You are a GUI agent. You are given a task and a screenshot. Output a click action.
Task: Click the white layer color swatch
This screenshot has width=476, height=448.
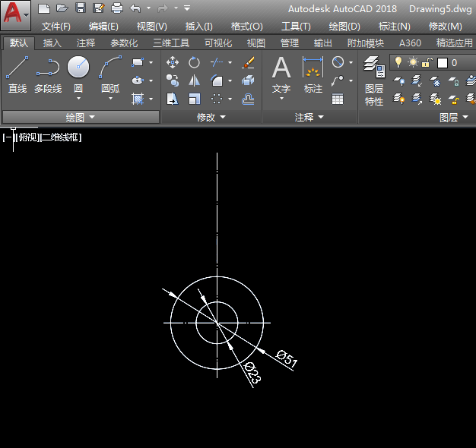click(x=443, y=62)
